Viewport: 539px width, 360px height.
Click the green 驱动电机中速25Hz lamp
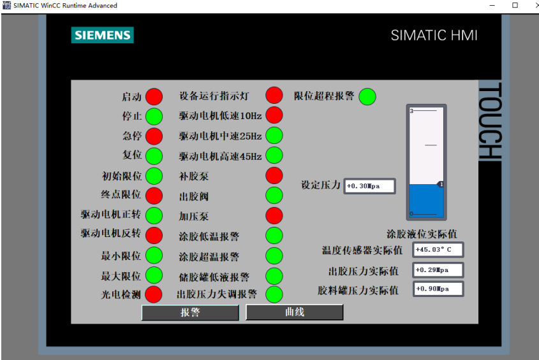[x=274, y=135]
